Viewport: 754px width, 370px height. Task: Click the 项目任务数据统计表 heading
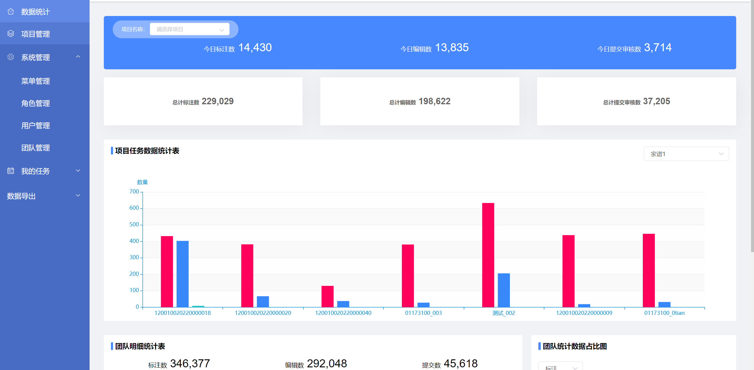[147, 151]
